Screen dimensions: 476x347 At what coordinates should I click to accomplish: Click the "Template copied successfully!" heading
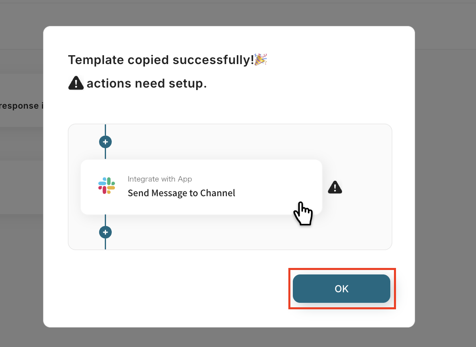[161, 60]
